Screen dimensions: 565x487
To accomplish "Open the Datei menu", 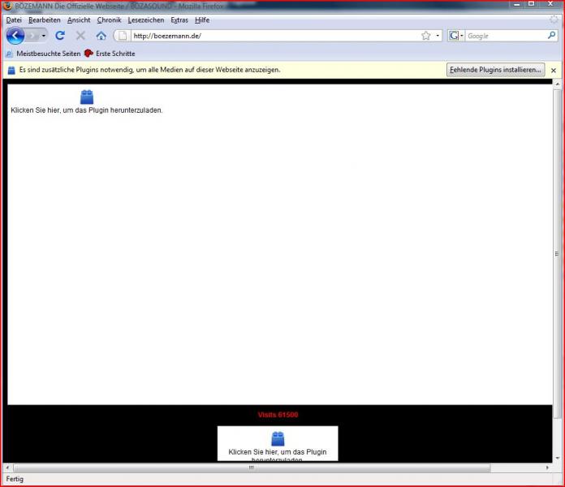I will tap(14, 19).
